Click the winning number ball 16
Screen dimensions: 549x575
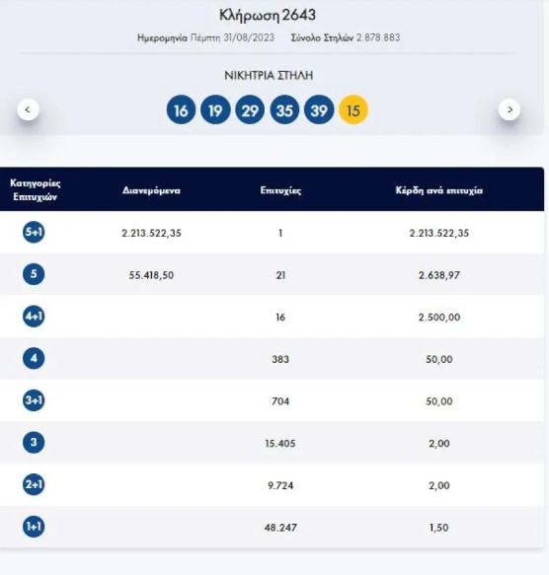click(x=181, y=109)
